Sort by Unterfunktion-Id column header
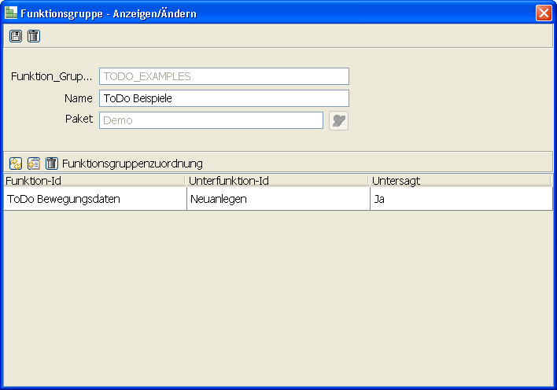 277,181
